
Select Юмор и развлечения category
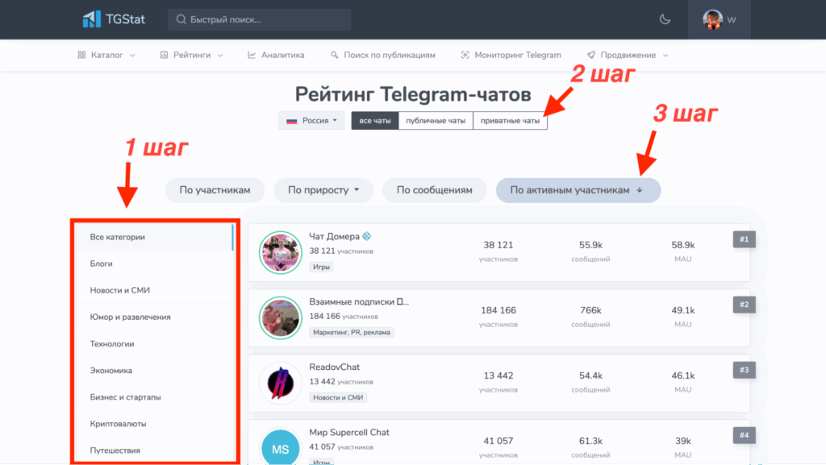coord(155,318)
